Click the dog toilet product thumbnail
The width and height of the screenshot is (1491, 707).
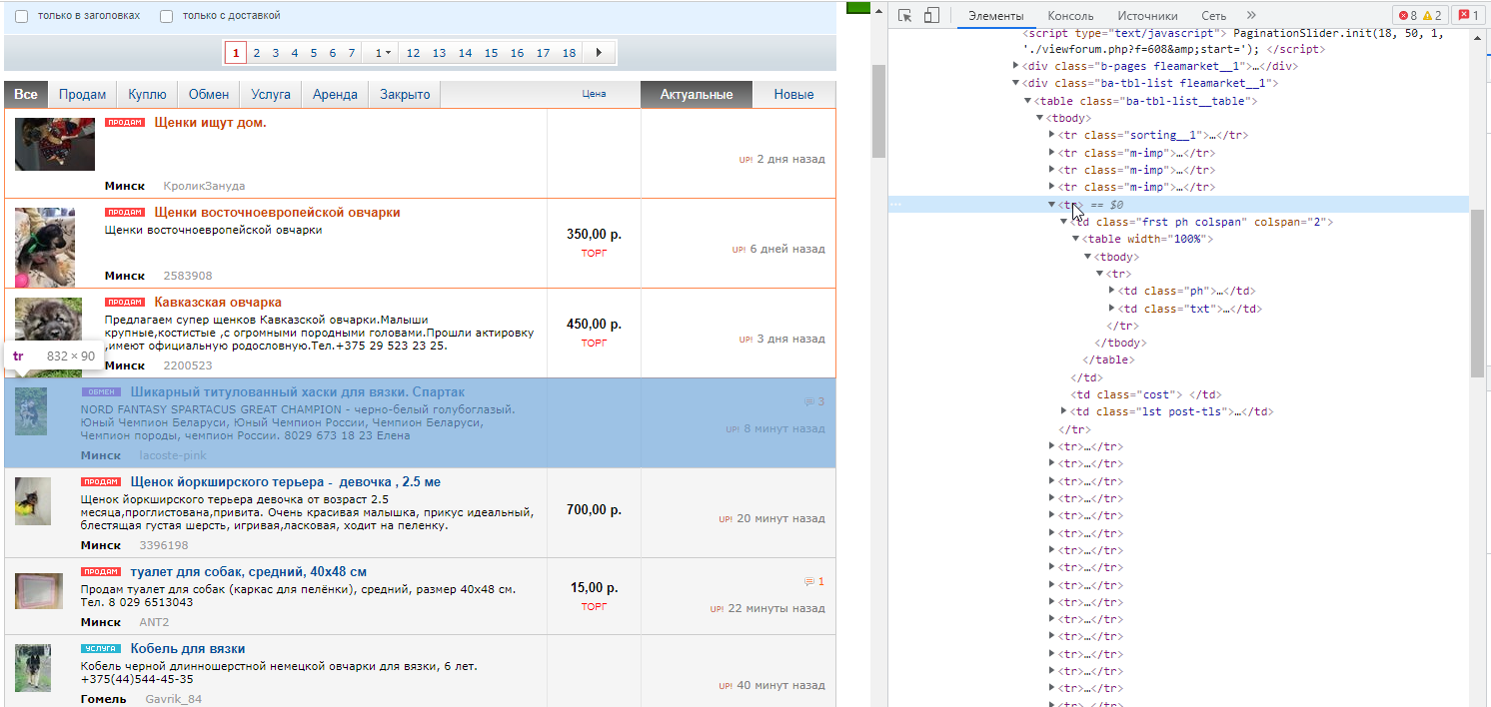point(39,590)
